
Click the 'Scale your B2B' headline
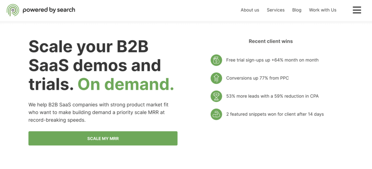(89, 46)
